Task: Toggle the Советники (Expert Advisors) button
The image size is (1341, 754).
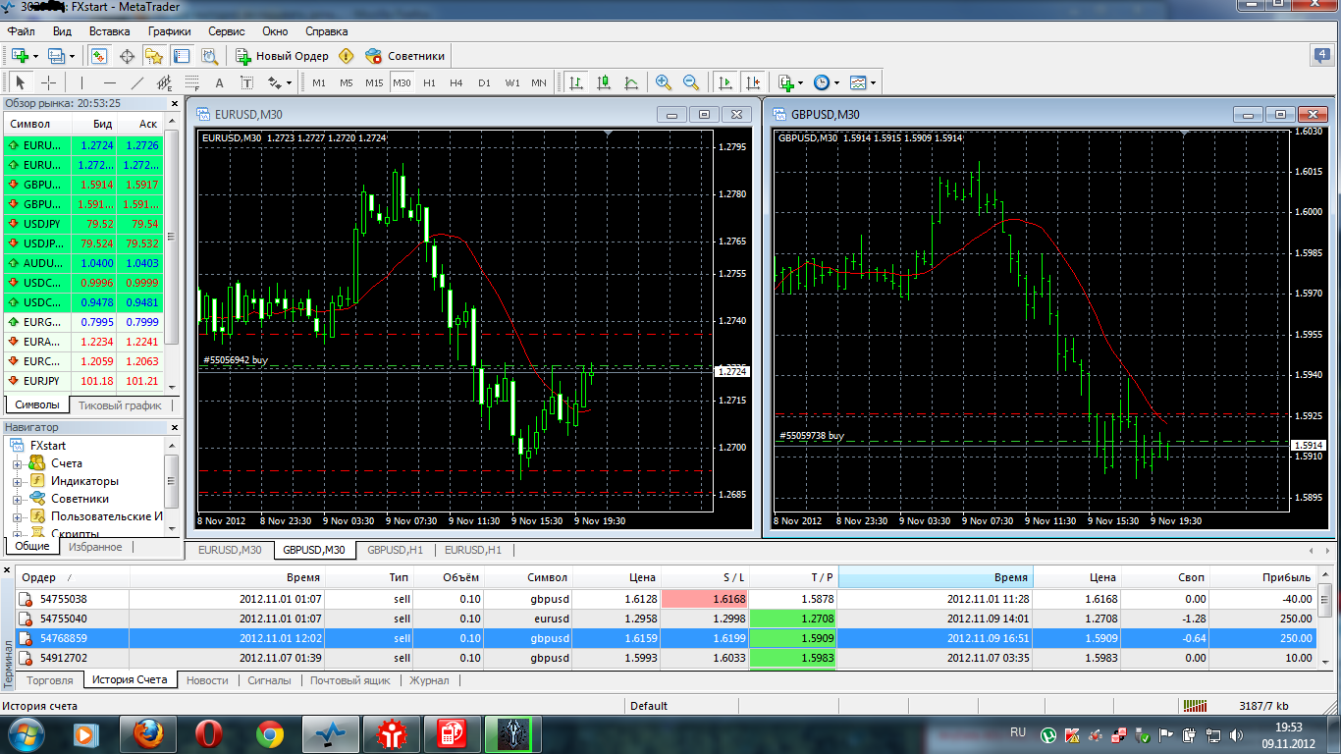Action: click(404, 56)
